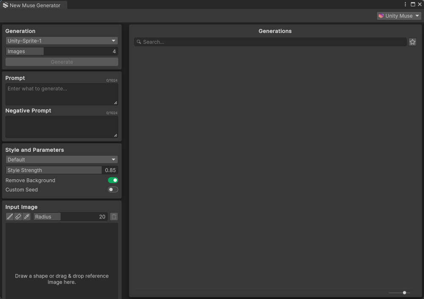
Task: Expand the Unity Muse dropdown
Action: pyautogui.click(x=399, y=16)
